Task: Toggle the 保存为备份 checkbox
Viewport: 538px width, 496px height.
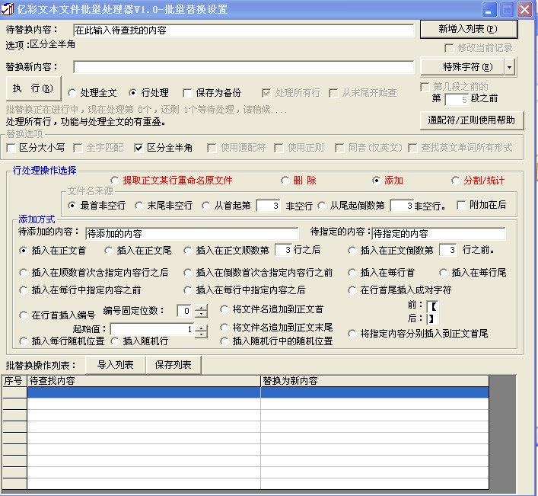Action: [212, 93]
